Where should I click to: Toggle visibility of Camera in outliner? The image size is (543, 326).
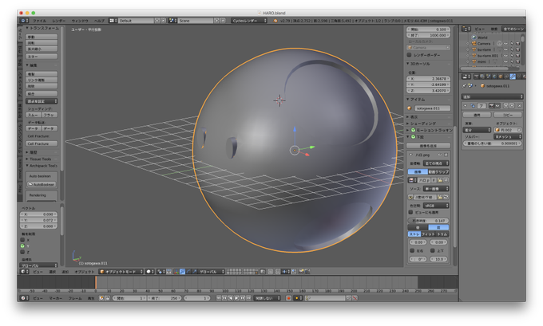(506, 44)
